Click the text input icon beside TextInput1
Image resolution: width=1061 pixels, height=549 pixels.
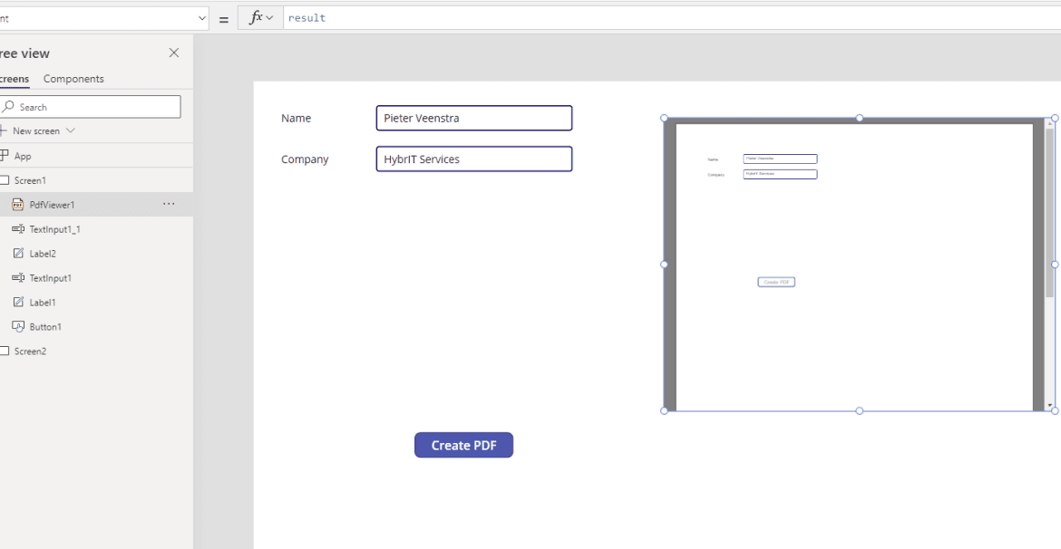point(18,278)
